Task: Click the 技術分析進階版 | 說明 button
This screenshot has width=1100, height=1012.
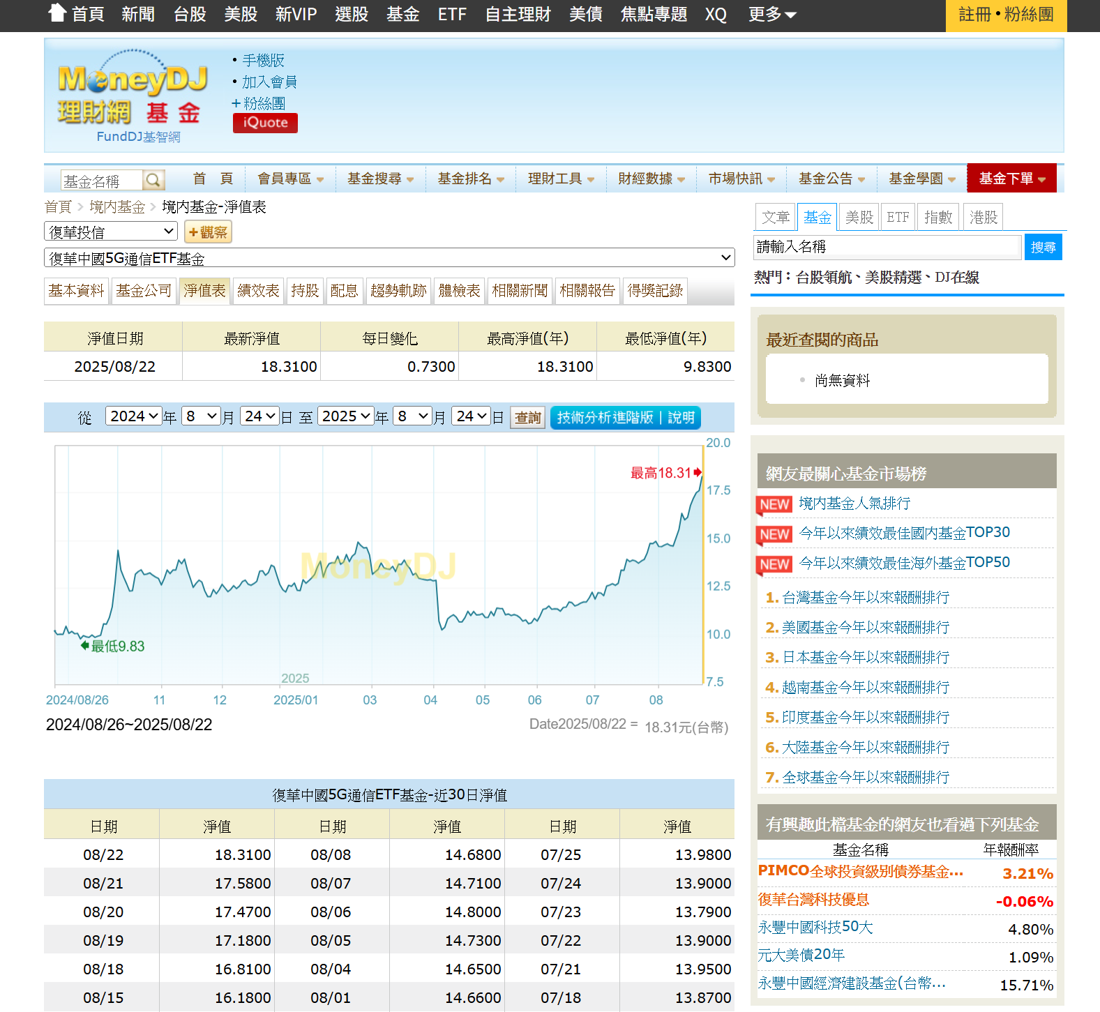Action: 626,418
